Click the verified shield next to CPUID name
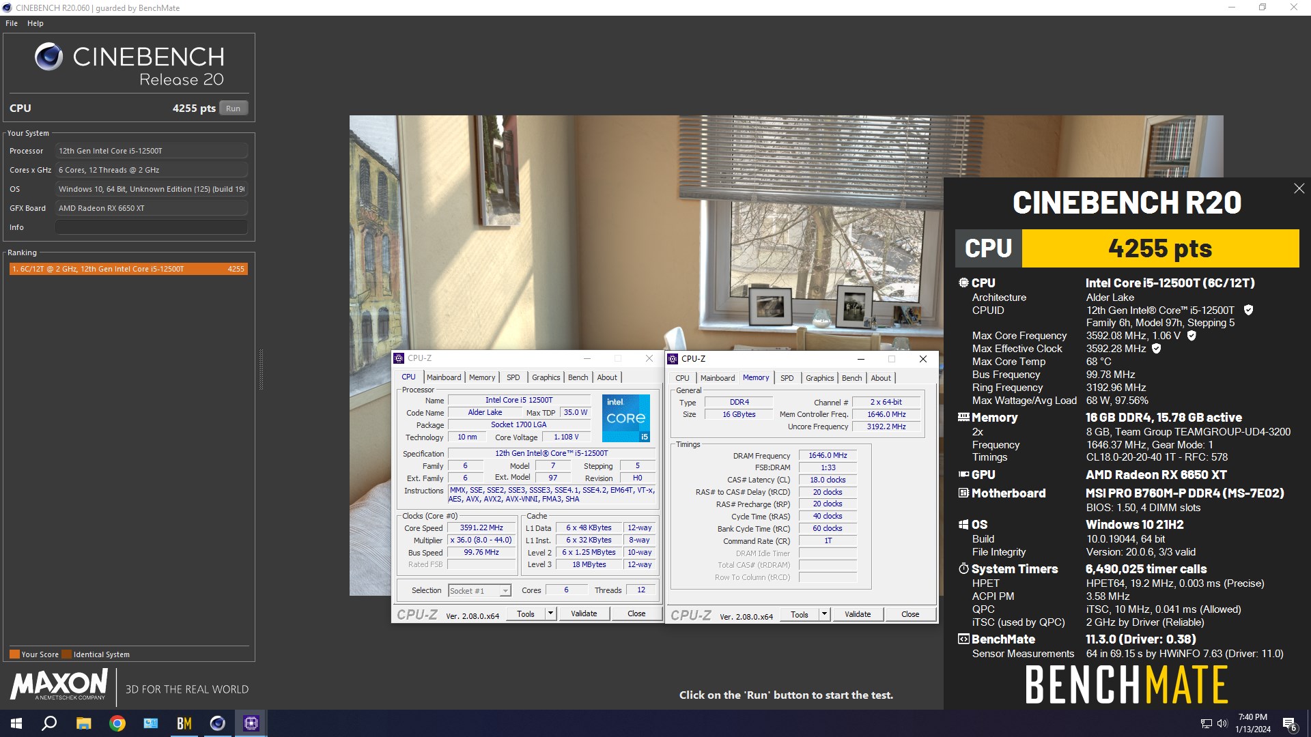This screenshot has width=1311, height=737. 1248,310
